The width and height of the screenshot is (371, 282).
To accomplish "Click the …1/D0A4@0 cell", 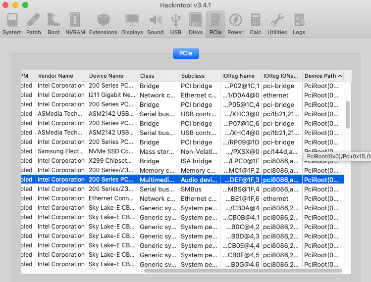I will click(241, 95).
